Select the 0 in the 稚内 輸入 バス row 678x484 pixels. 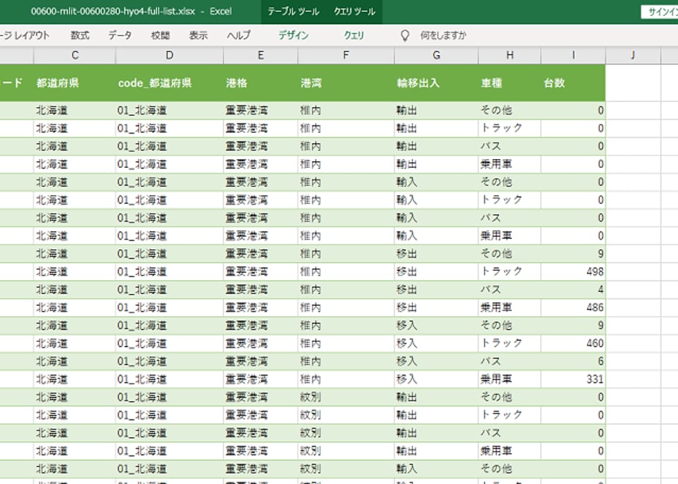pos(573,218)
